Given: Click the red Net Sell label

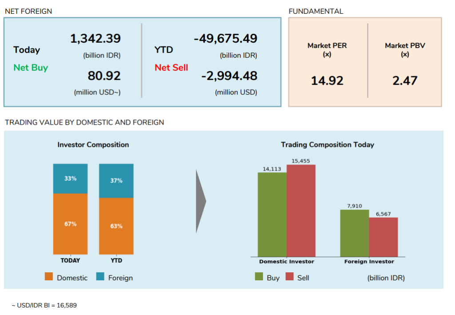Looking at the screenshot, I should click(172, 68).
